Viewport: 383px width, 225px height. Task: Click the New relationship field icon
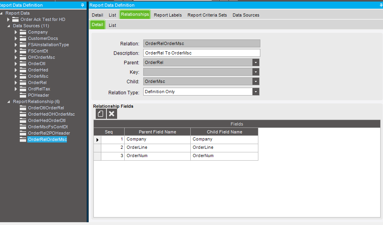100,114
